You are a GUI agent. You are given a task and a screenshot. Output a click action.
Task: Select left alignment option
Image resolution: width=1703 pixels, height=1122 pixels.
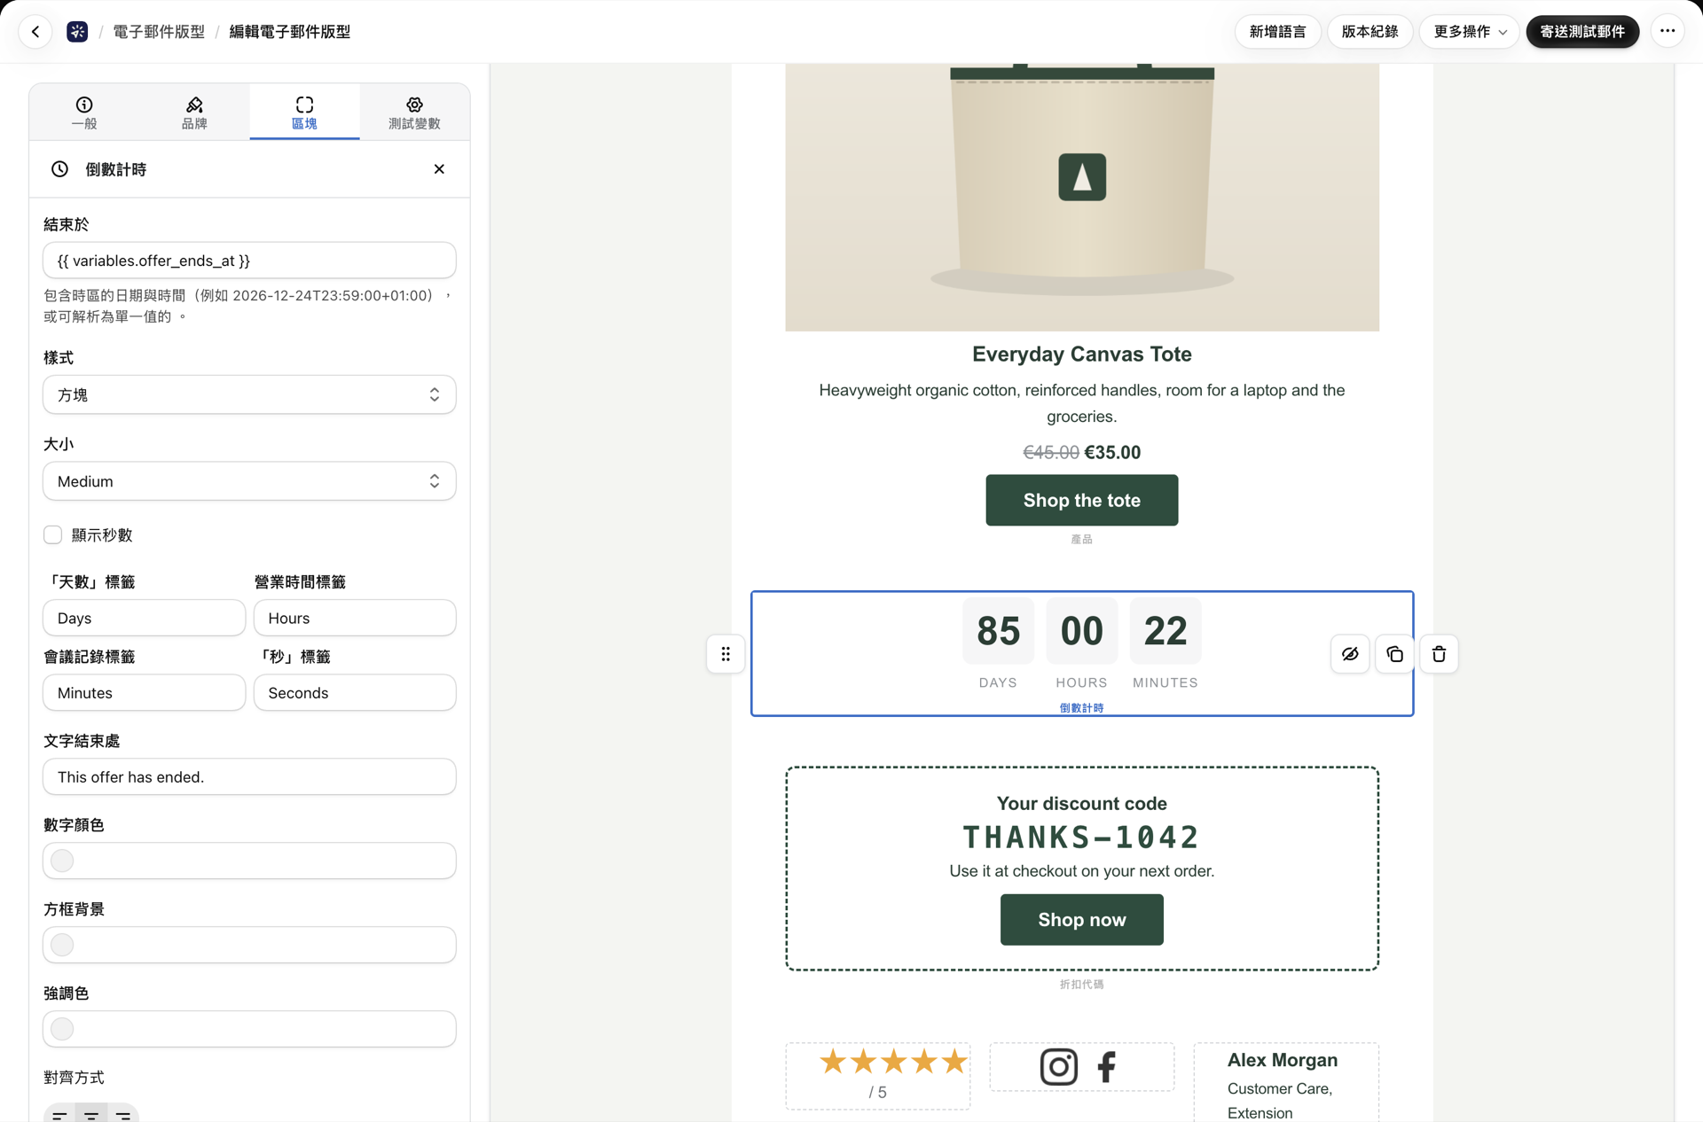coord(59,1113)
